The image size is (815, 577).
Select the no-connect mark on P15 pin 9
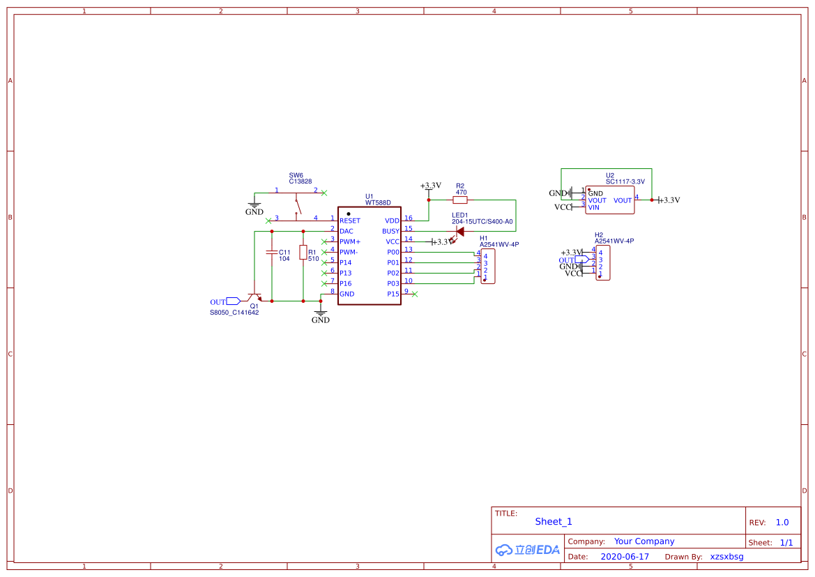415,294
